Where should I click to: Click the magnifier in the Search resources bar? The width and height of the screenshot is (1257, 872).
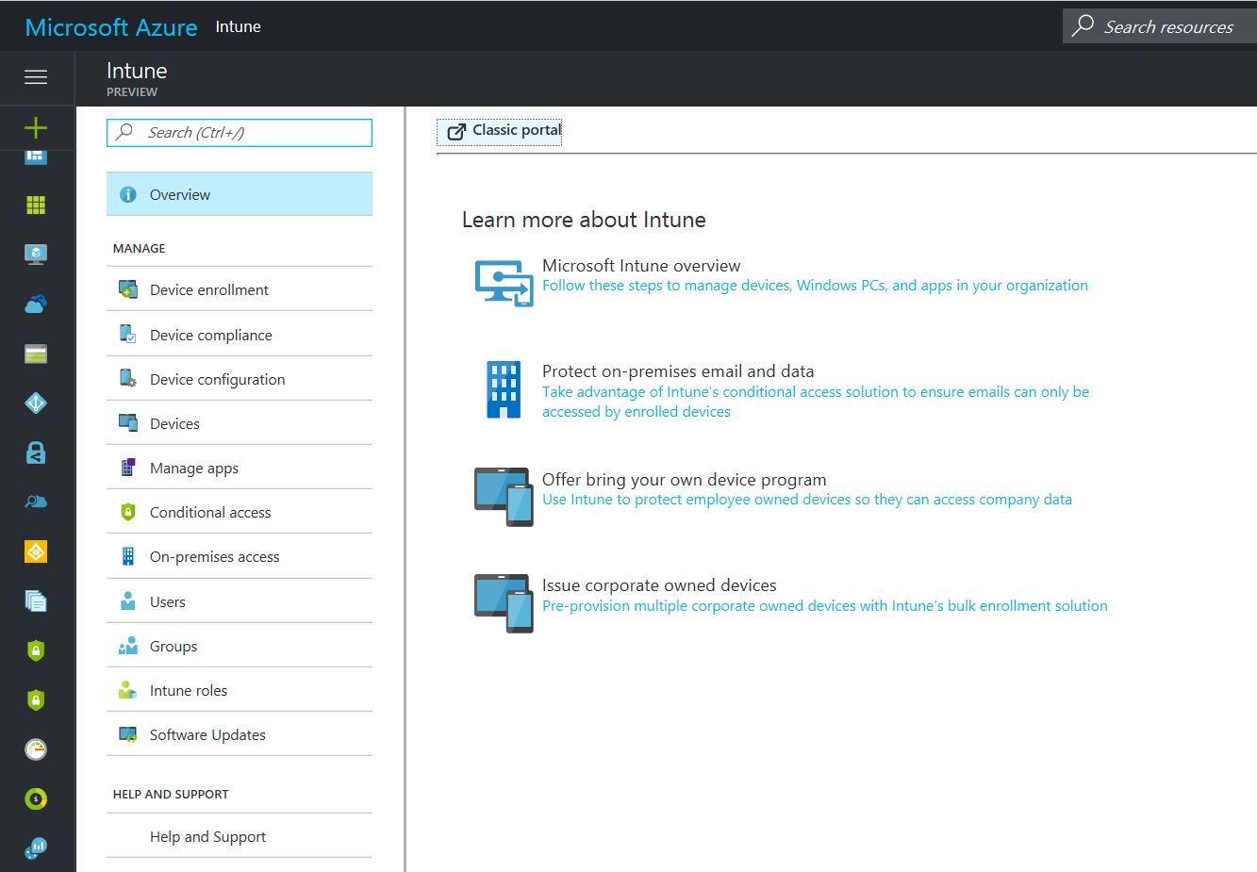click(x=1081, y=25)
